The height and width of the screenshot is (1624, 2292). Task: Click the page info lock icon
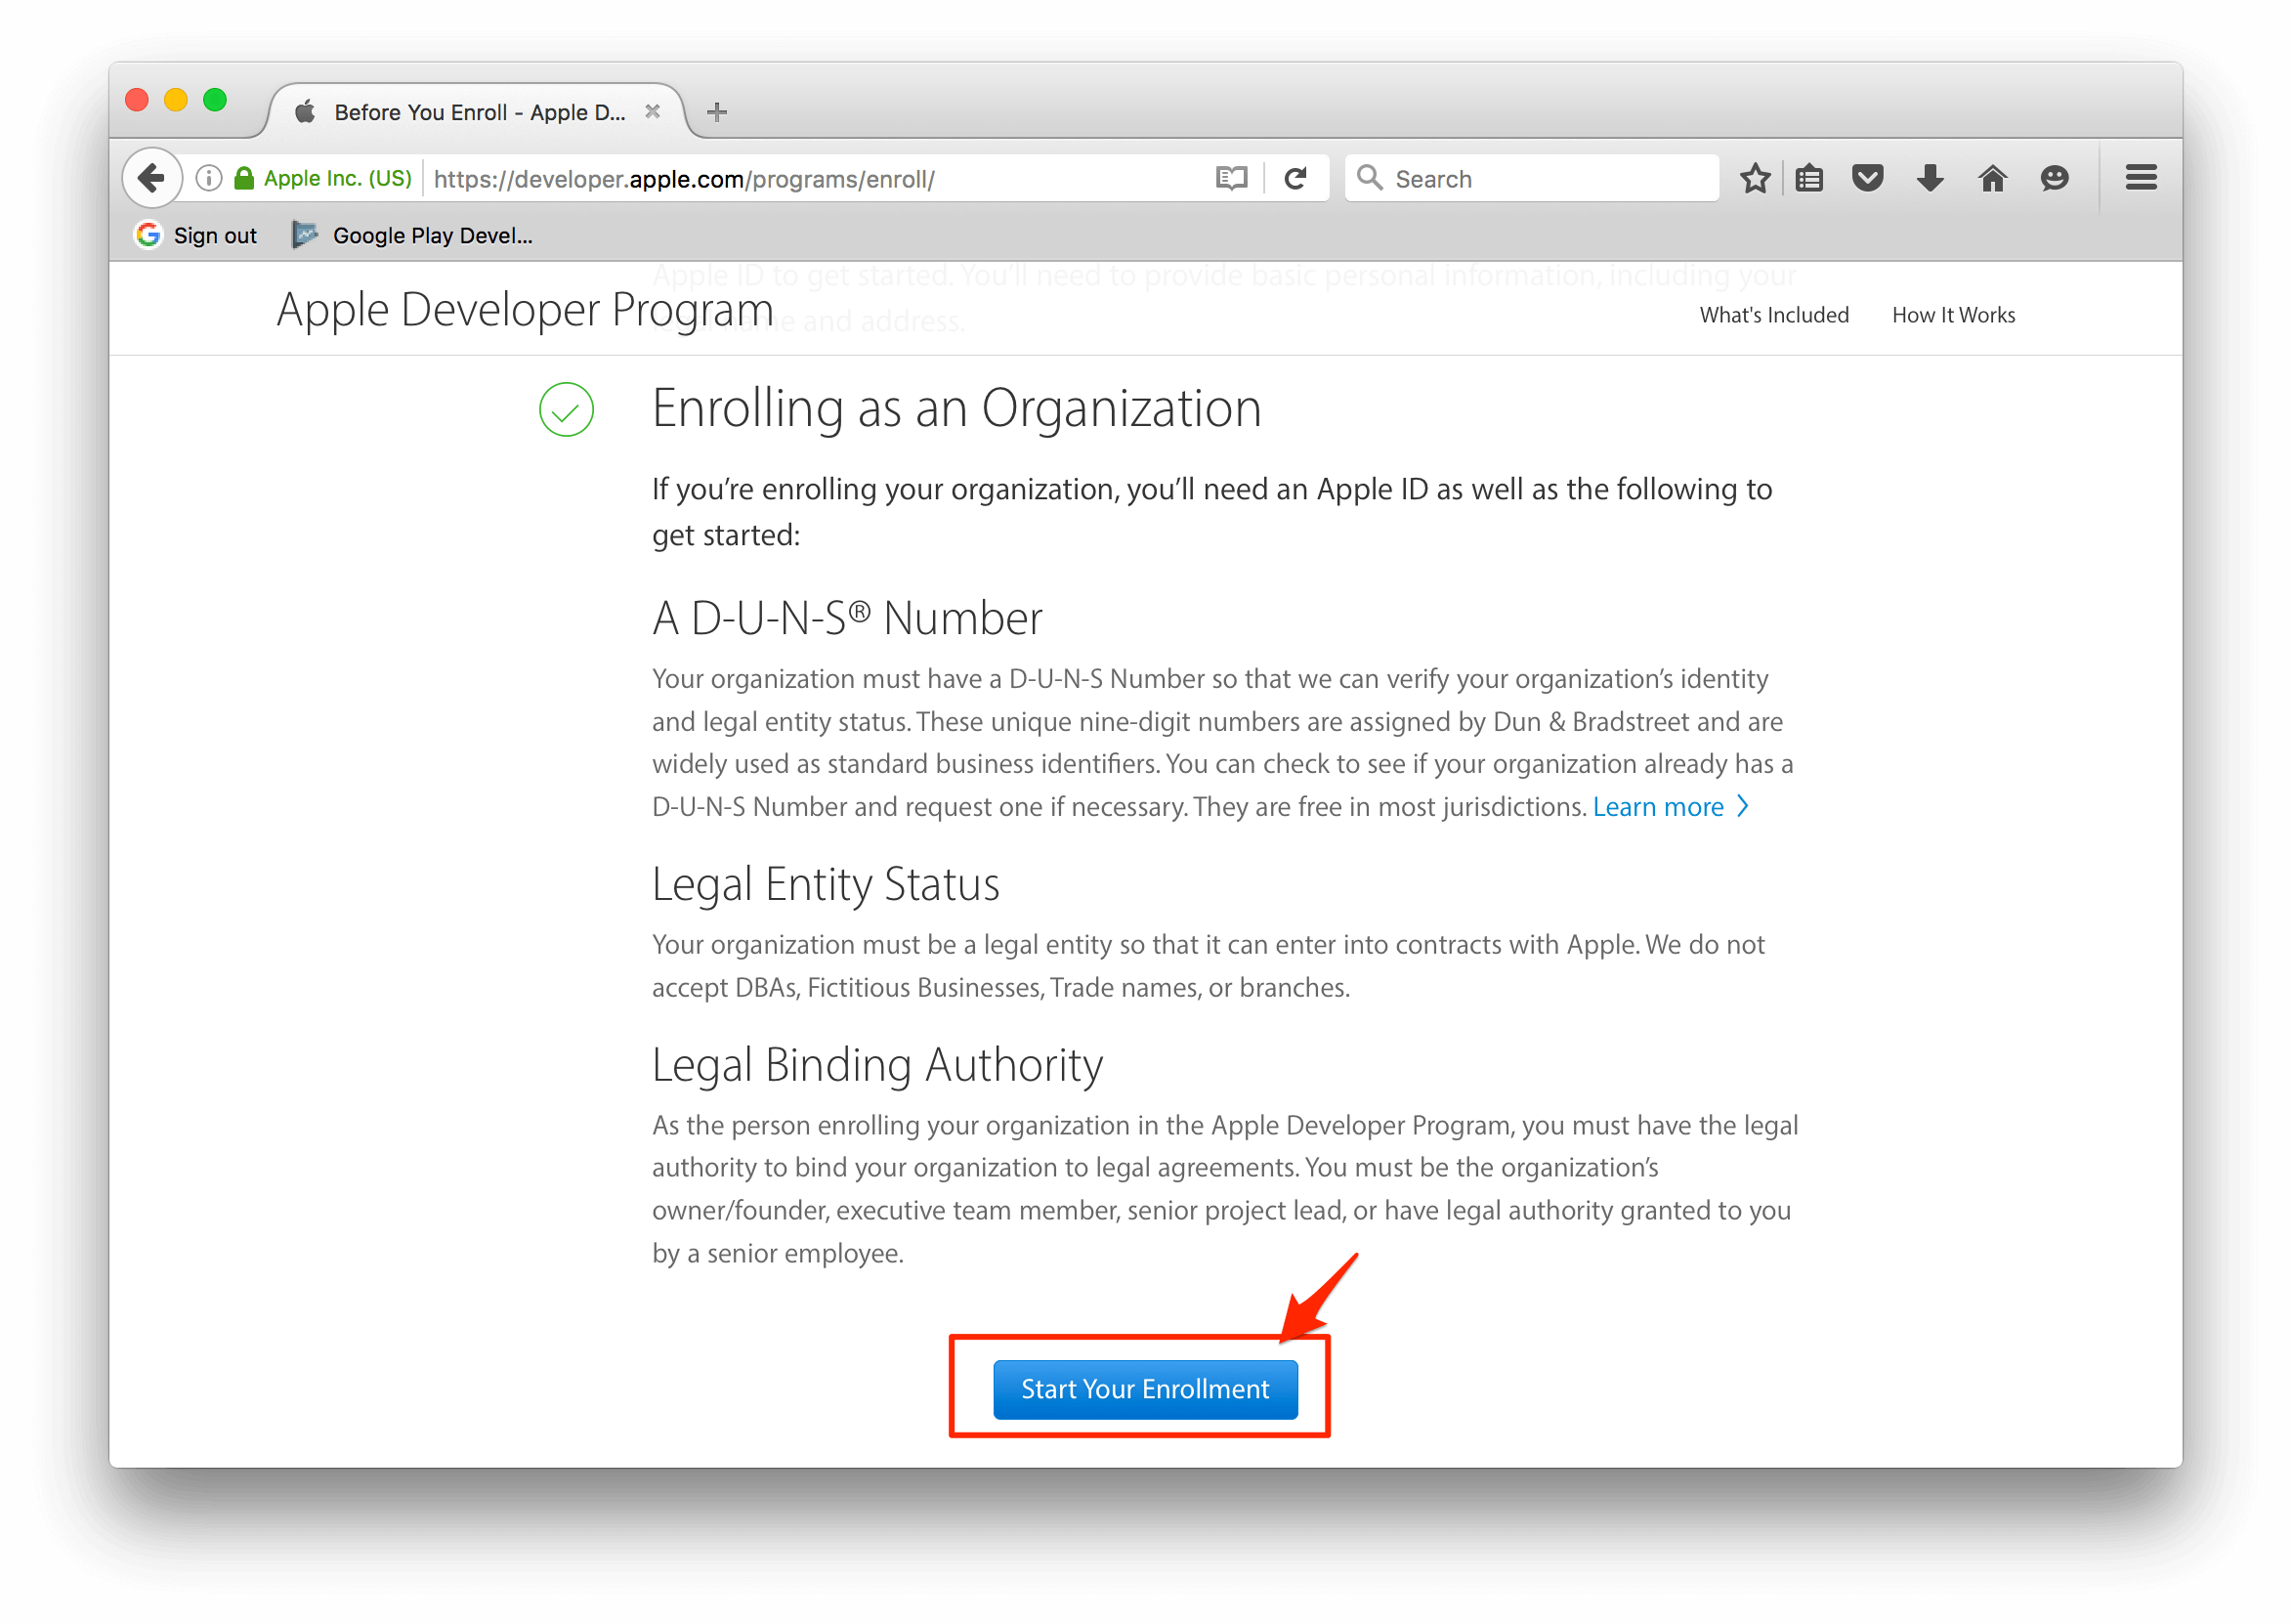pyautogui.click(x=242, y=178)
